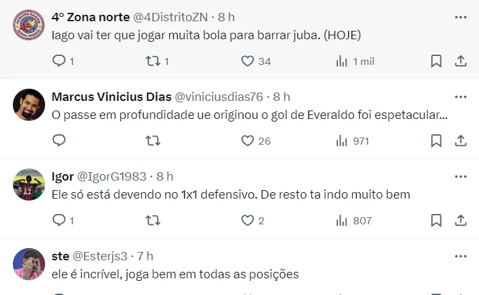Share the 4º Zona norte tweet
The height and width of the screenshot is (295, 479).
click(460, 61)
